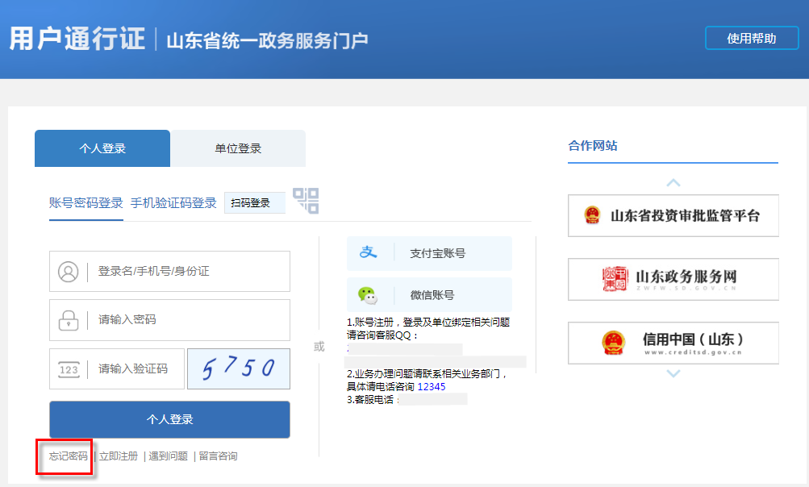Click the Alipay logo icon
This screenshot has height=487, width=809.
[369, 253]
